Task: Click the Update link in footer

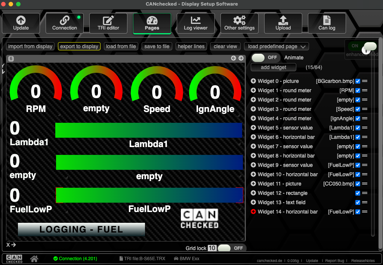Action: (x=312, y=261)
